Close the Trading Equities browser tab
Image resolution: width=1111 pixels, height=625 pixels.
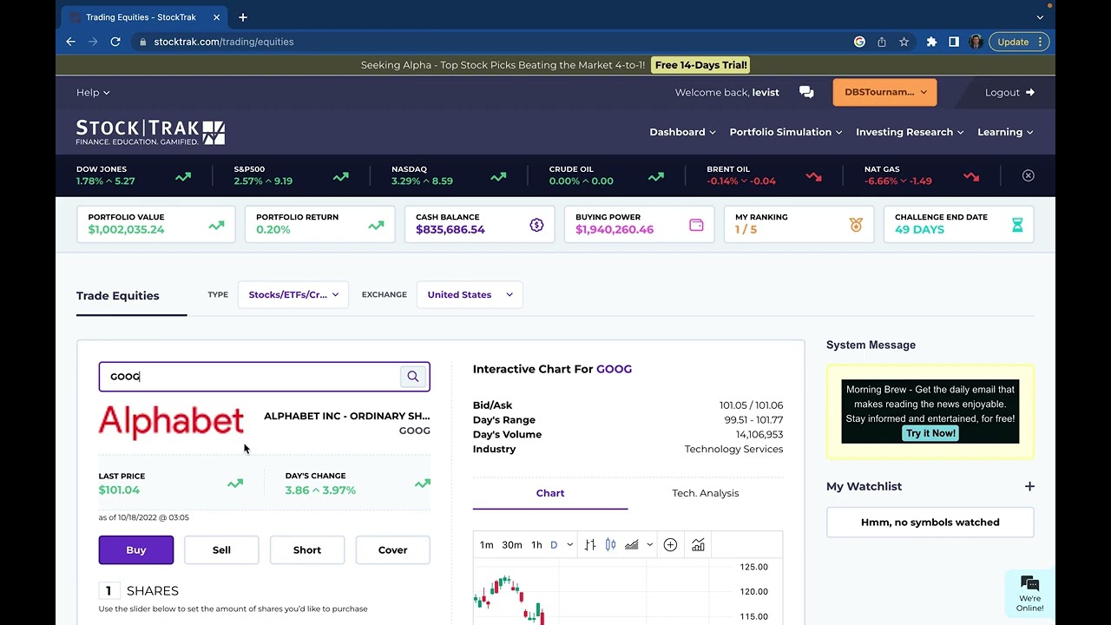(x=216, y=17)
